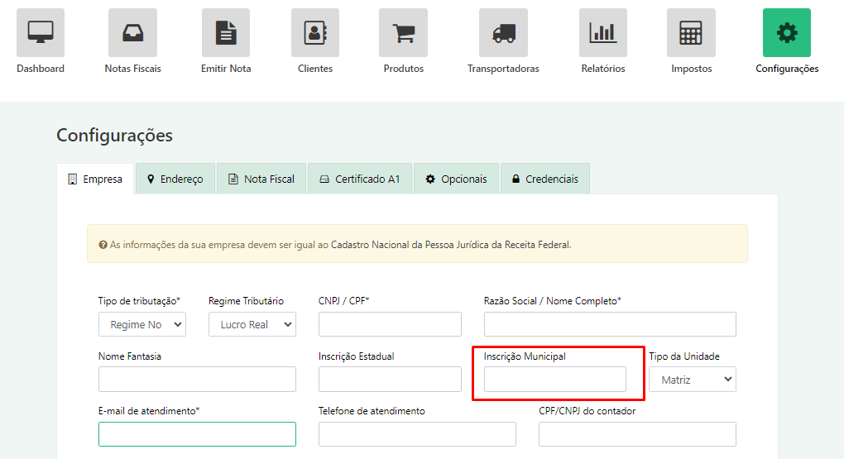Click the Telefone de atendimento field

point(417,434)
